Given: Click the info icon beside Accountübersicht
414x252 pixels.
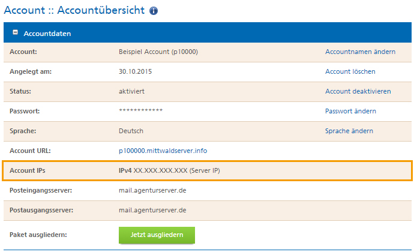Looking at the screenshot, I should [154, 11].
